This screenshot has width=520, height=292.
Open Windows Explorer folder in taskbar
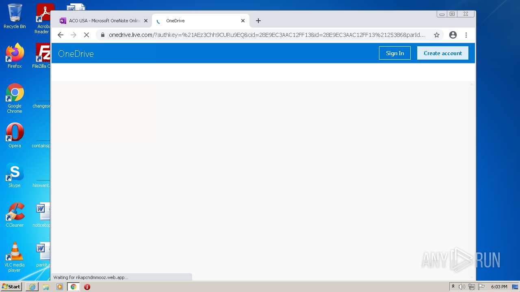point(46,287)
